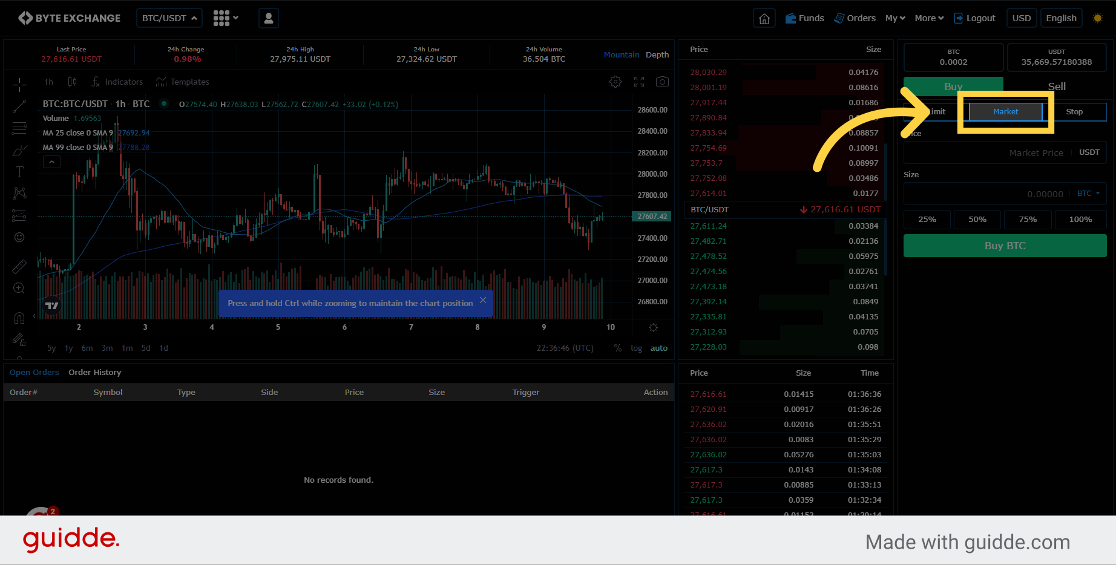This screenshot has width=1116, height=565.
Task: Go to the home page icon
Action: pyautogui.click(x=764, y=18)
